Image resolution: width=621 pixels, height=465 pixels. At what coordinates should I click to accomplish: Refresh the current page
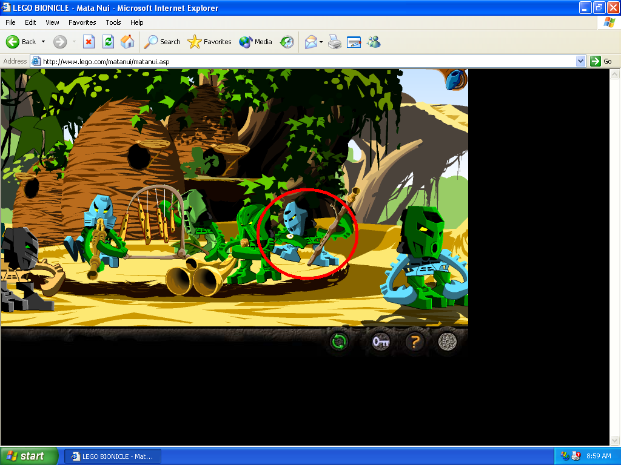(x=108, y=42)
